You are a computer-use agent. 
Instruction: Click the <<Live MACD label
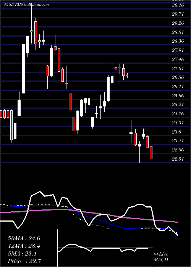coord(161,257)
